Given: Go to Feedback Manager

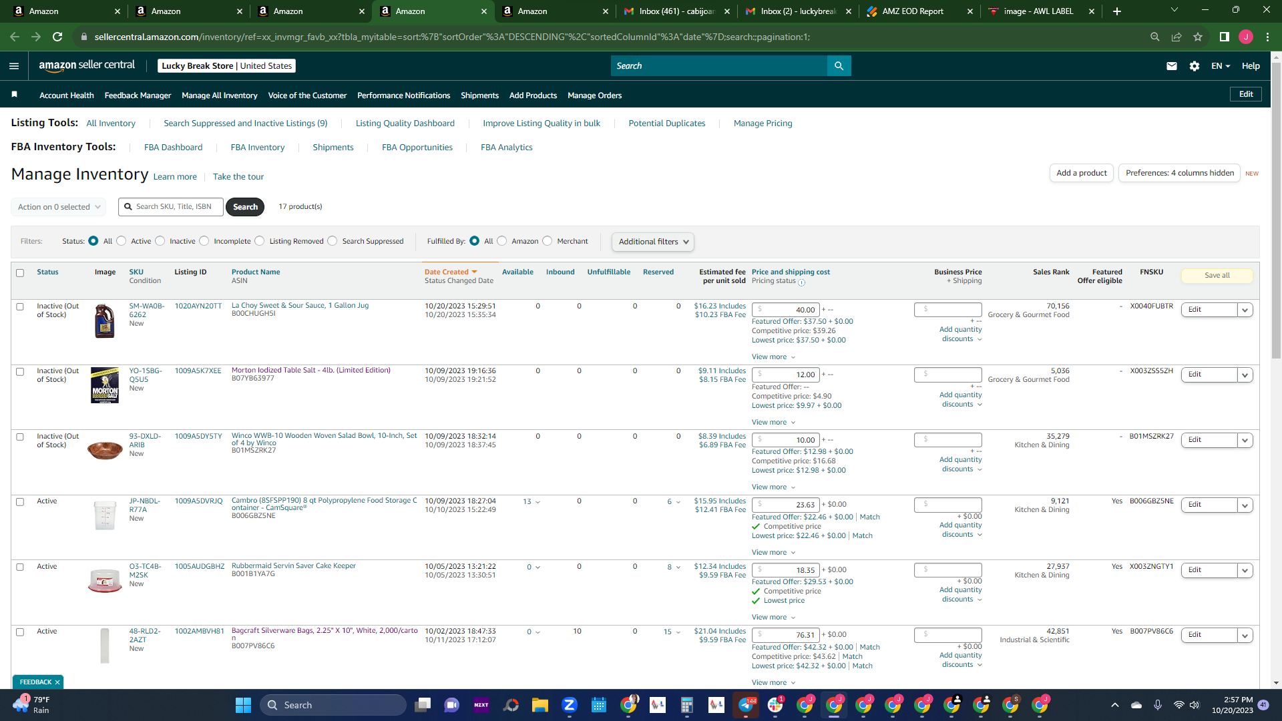Looking at the screenshot, I should tap(138, 95).
